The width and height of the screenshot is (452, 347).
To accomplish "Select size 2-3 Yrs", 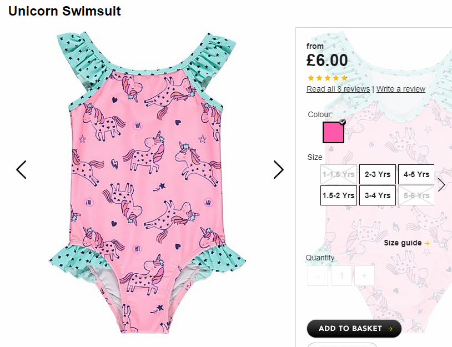I will pyautogui.click(x=378, y=174).
